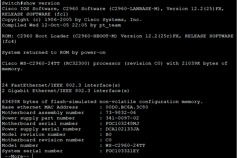Click the system serial number FOC1033Z1EY
This screenshot has height=158, width=237.
tap(122, 151)
